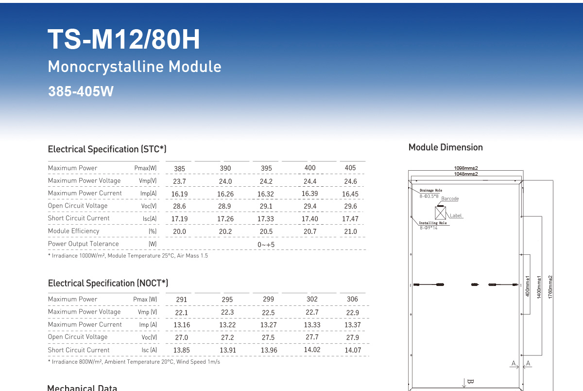
Task: Click the 385 Pmax value
Action: 180,169
